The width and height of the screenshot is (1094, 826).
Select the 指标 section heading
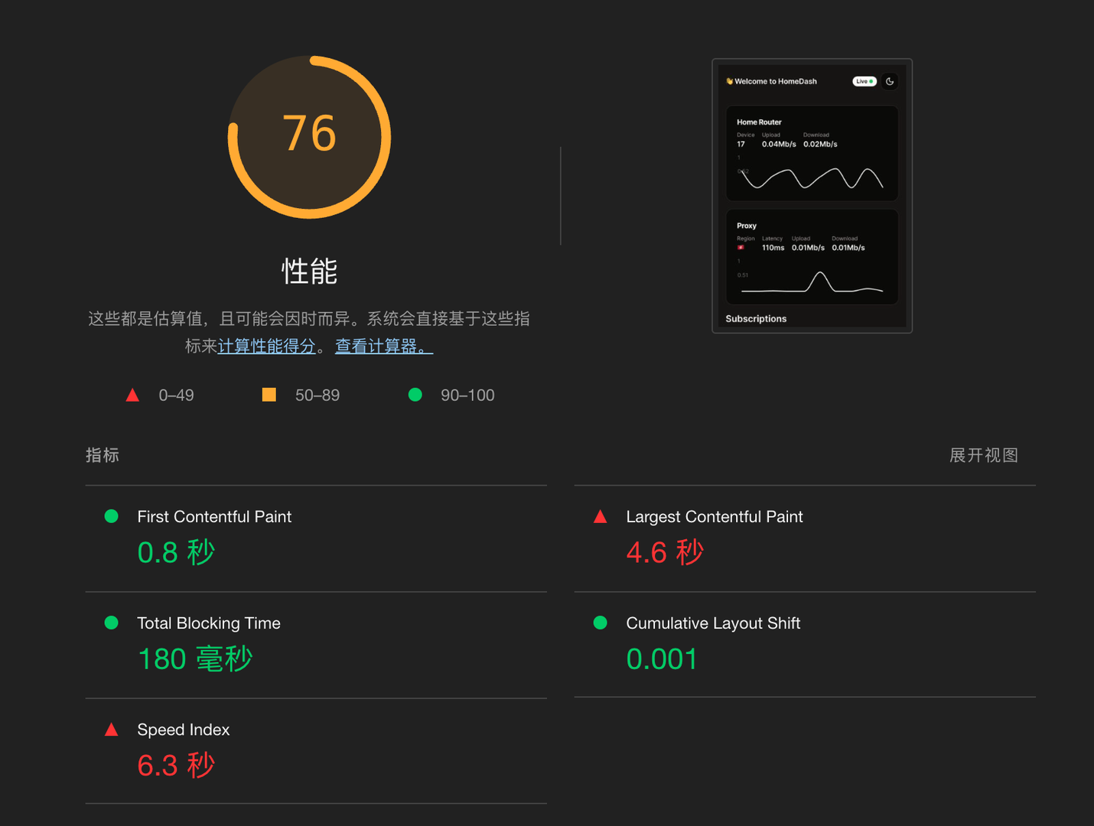pos(103,455)
